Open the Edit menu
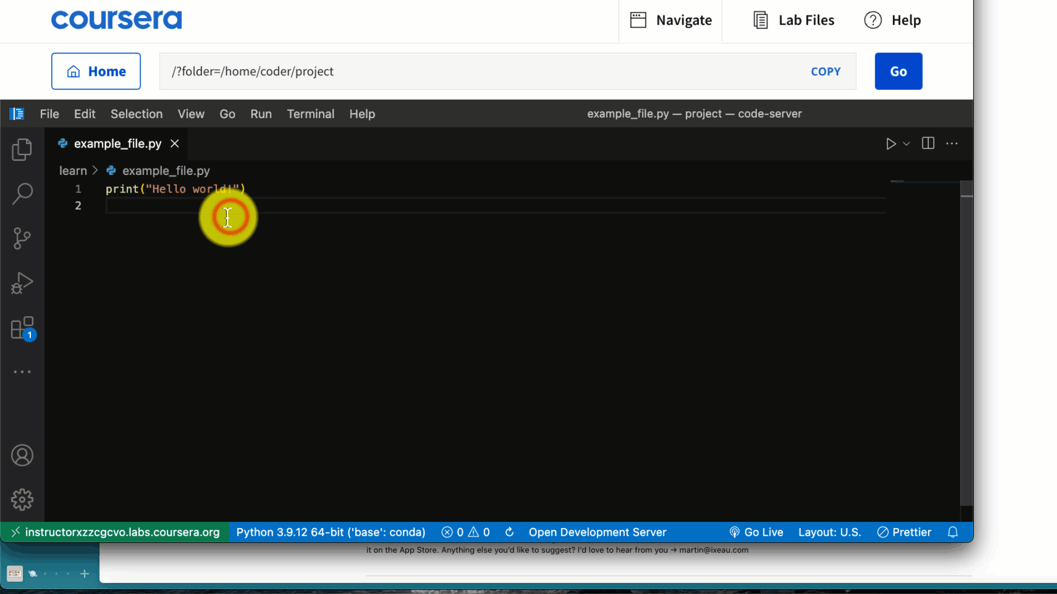 click(85, 114)
